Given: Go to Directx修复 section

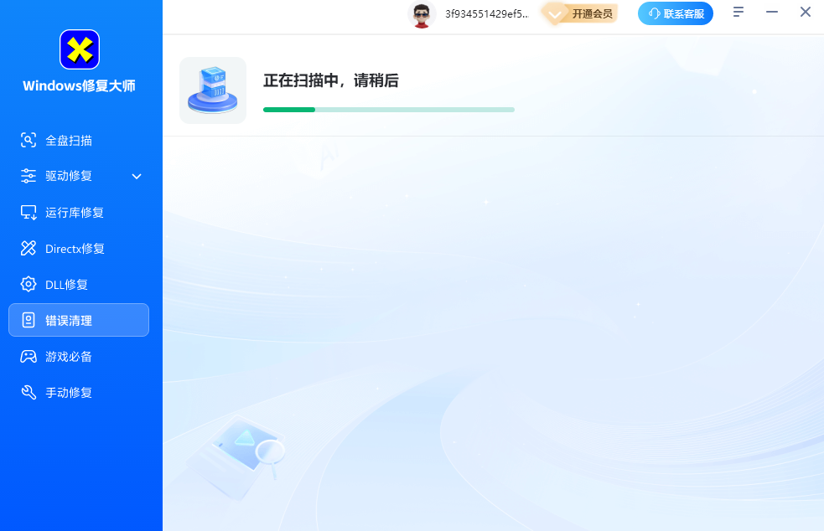Looking at the screenshot, I should click(79, 249).
